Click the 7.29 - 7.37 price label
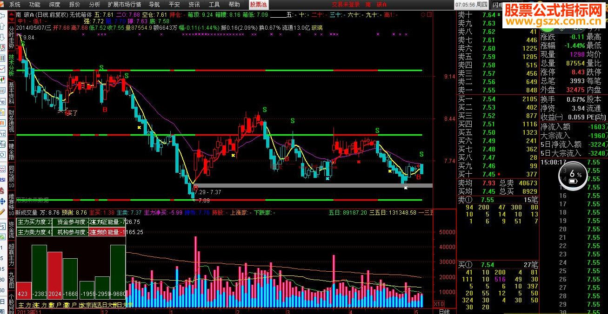 pyautogui.click(x=208, y=192)
